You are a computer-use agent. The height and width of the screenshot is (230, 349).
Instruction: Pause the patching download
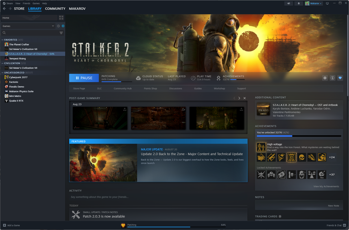84,78
